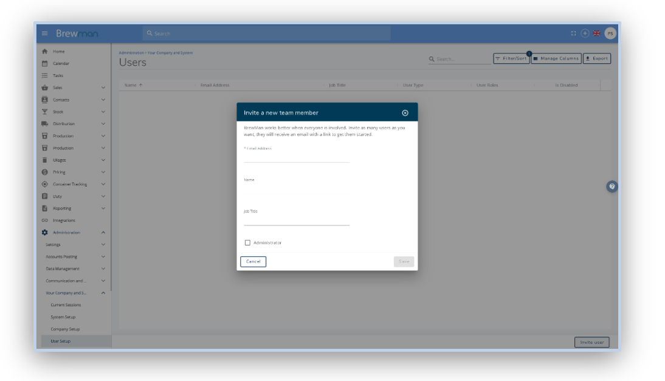
Task: Click the blue help question mark icon
Action: [x=612, y=187]
